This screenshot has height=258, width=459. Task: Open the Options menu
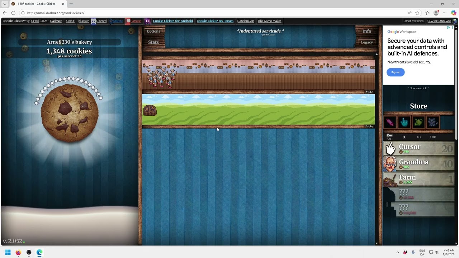pos(153,31)
